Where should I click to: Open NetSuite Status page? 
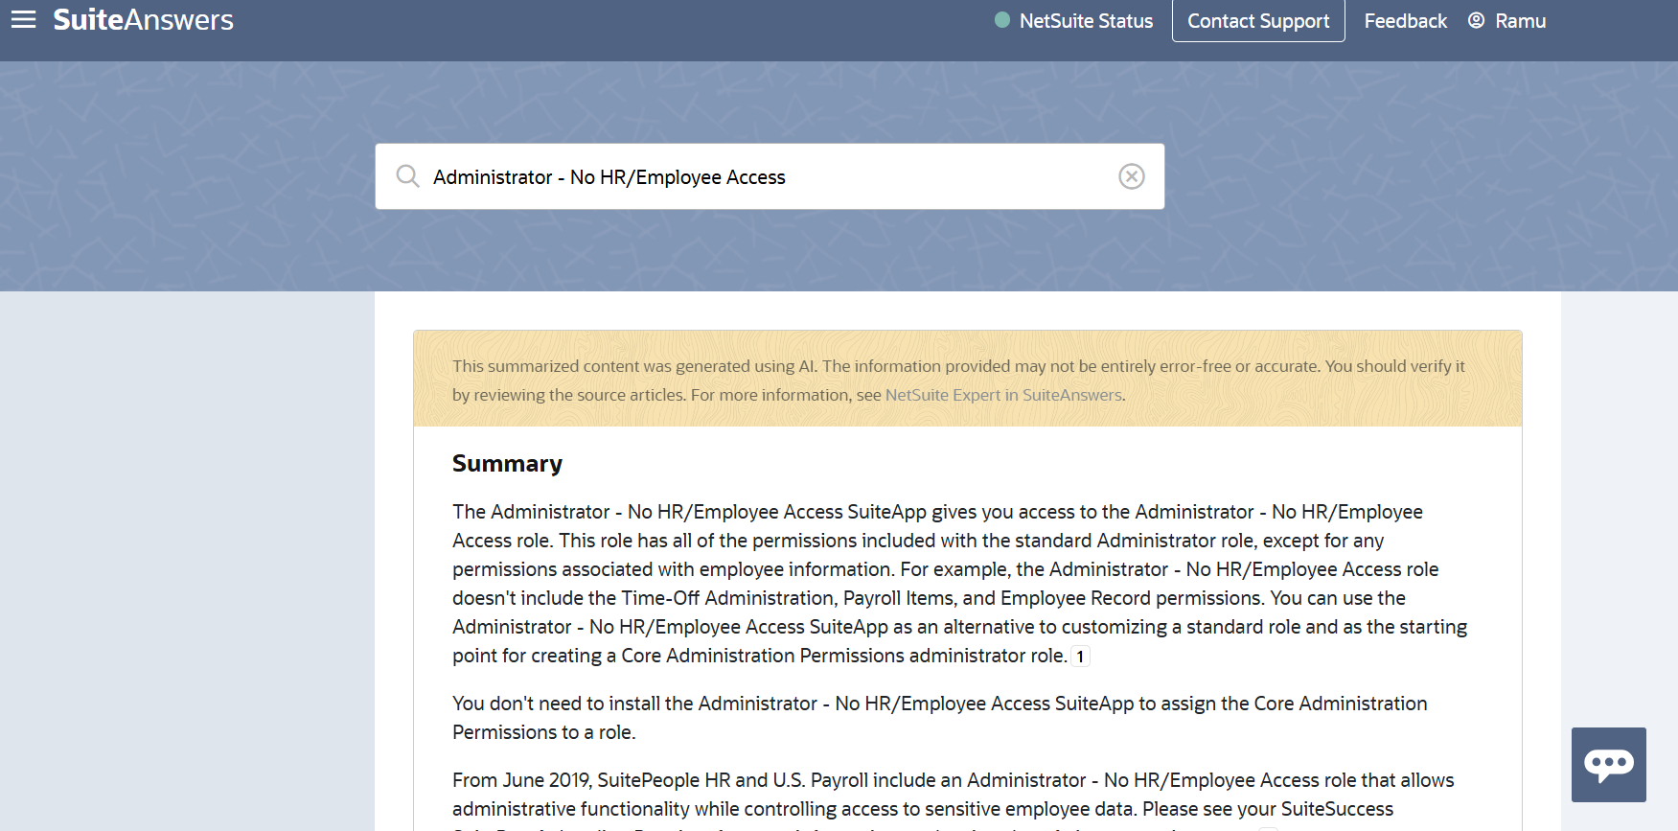tap(1086, 21)
